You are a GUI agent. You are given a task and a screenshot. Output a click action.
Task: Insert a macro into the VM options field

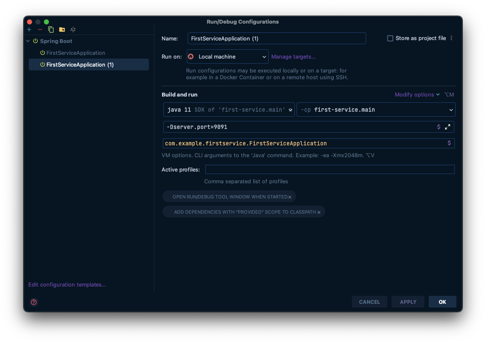coord(439,126)
